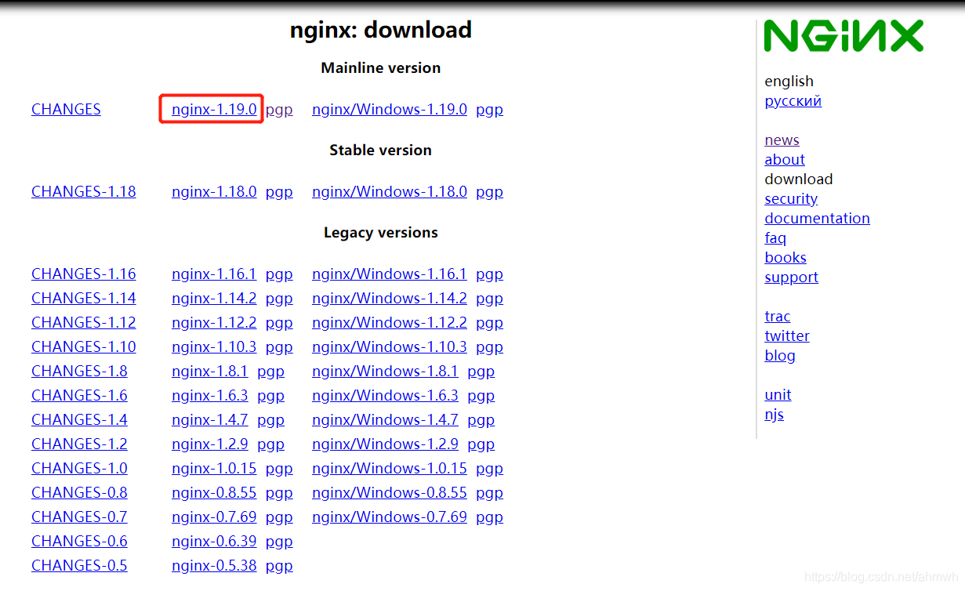Download nginx-1.12.2 source
Screen dimensions: 965x591
214,323
